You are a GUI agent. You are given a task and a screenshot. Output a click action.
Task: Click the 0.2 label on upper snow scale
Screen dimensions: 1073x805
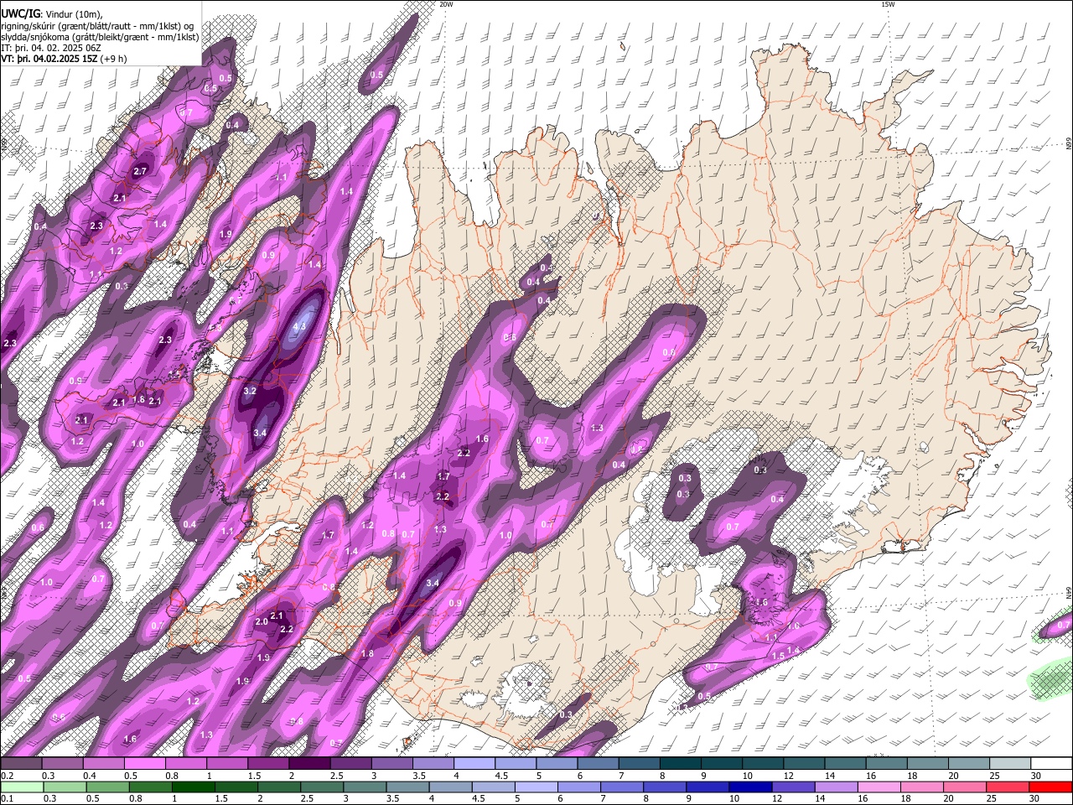[7, 776]
